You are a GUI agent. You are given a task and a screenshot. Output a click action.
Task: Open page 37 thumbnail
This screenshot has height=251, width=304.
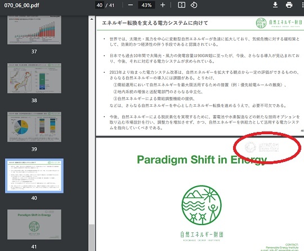point(34,30)
